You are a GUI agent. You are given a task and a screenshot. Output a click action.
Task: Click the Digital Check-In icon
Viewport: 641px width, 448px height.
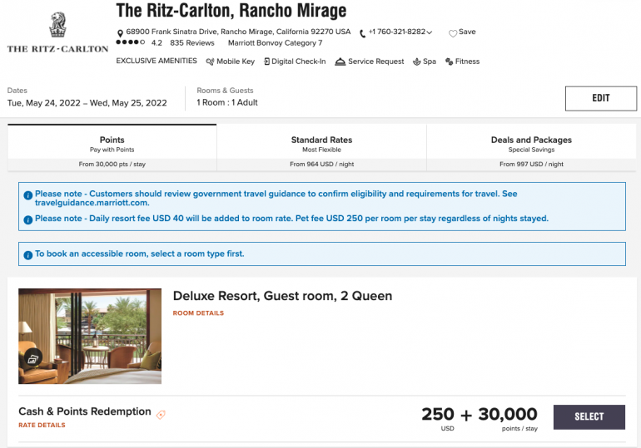click(266, 62)
